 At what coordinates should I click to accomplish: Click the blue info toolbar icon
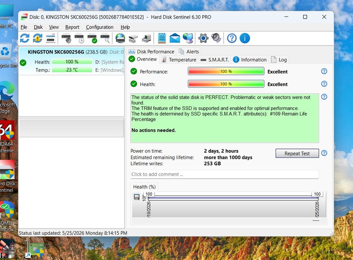(x=245, y=38)
